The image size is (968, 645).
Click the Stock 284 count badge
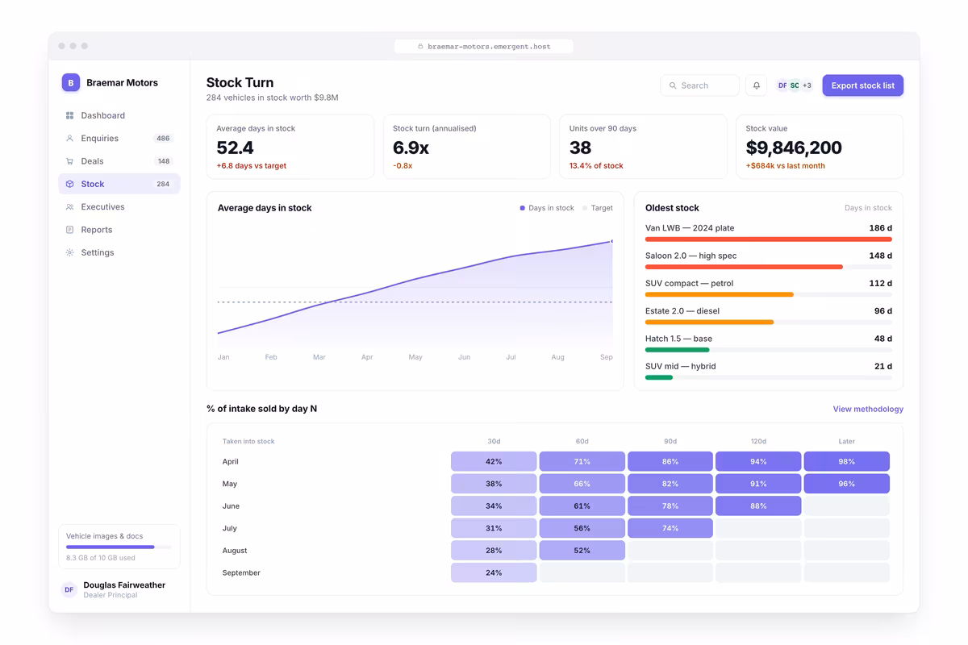163,184
